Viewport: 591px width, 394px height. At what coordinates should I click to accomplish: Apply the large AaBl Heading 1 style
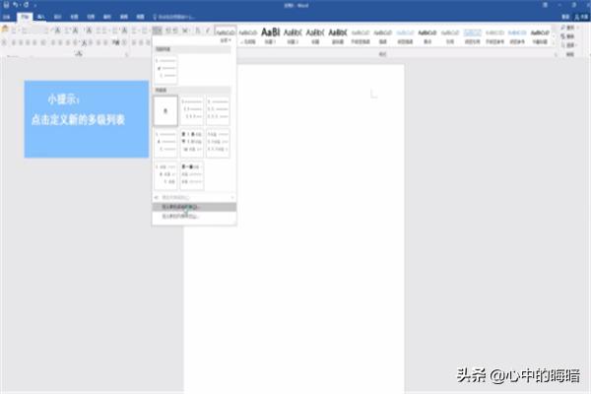(270, 36)
